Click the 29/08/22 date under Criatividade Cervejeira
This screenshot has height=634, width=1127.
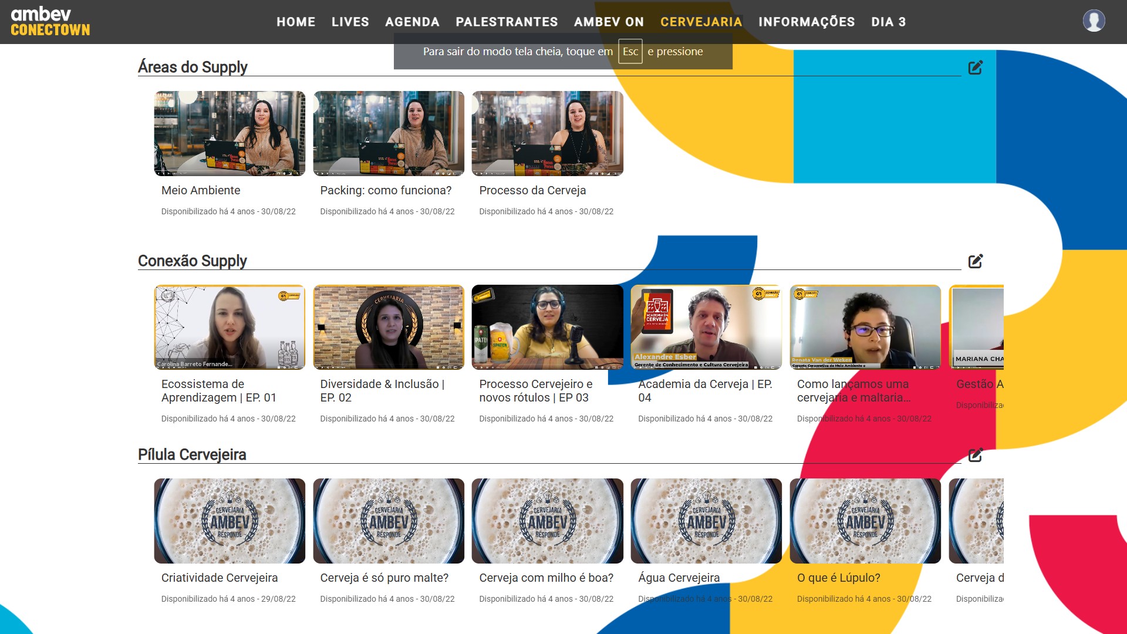[x=278, y=599]
